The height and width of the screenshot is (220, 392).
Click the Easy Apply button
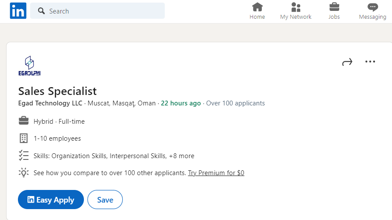point(51,200)
